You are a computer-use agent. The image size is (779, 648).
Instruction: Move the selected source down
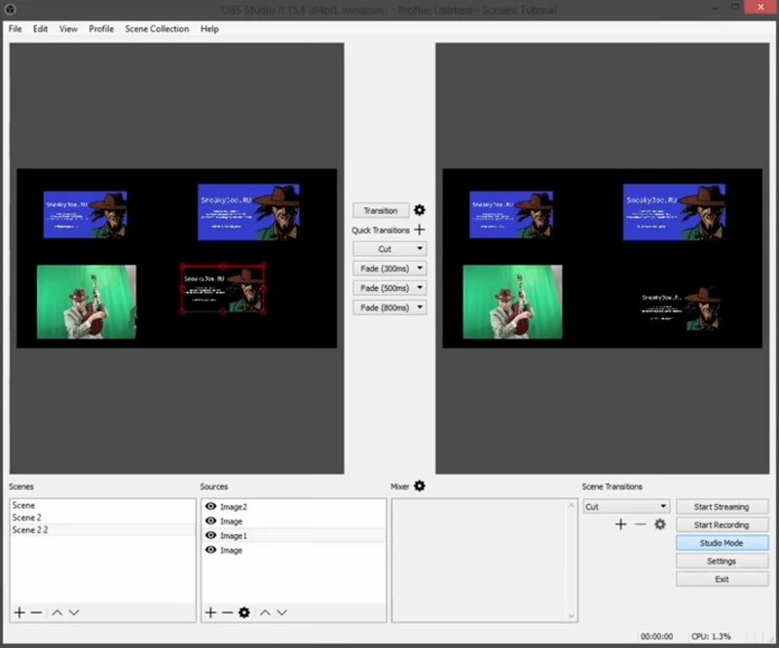coord(281,612)
